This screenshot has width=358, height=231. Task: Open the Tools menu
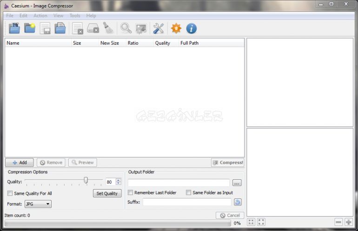click(x=75, y=15)
